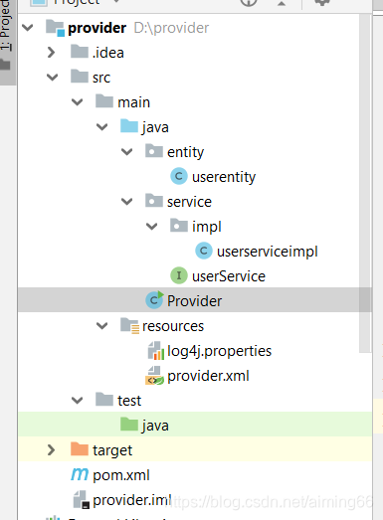Click the provider.xml Spring config icon
The height and width of the screenshot is (520, 383).
154,376
